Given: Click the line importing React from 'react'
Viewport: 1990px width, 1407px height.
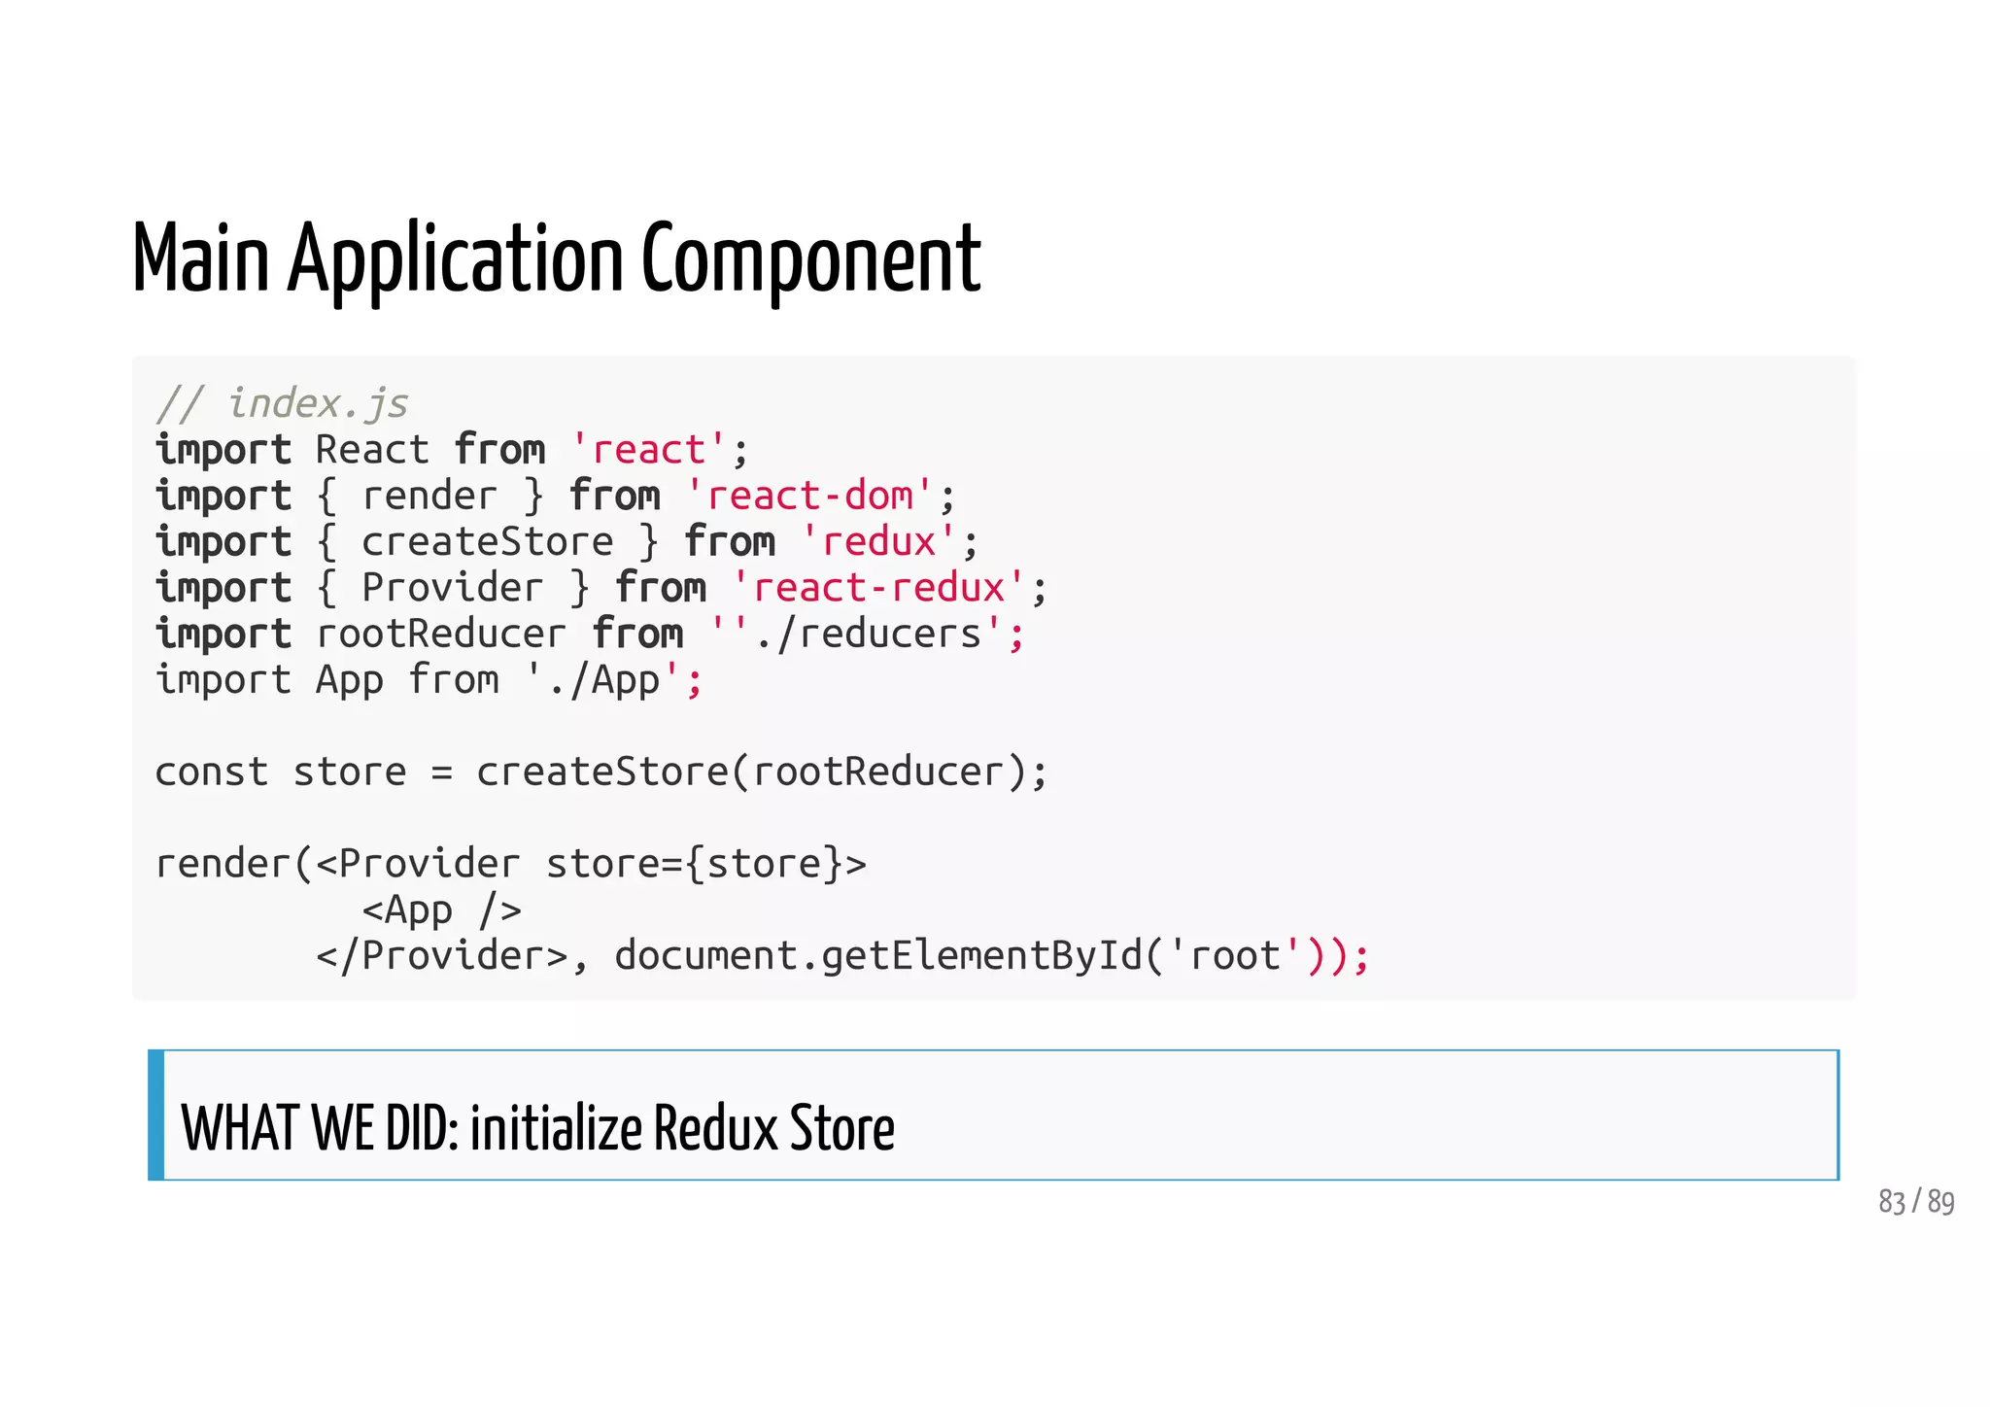Looking at the screenshot, I should click(x=452, y=450).
